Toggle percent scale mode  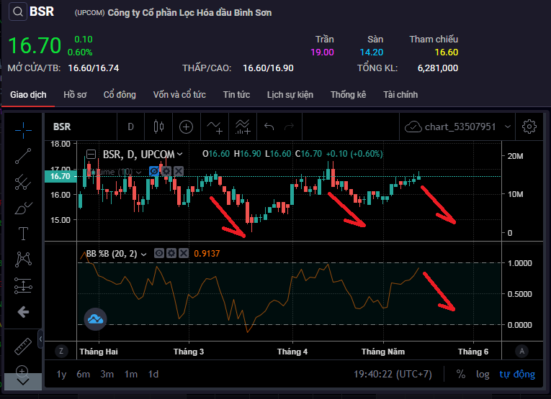[461, 374]
